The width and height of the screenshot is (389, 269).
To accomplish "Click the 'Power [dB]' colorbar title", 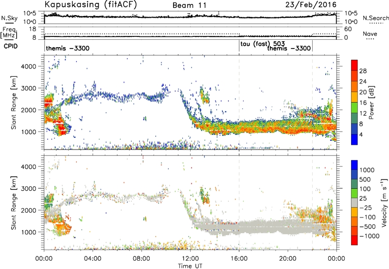I will click(x=371, y=102).
